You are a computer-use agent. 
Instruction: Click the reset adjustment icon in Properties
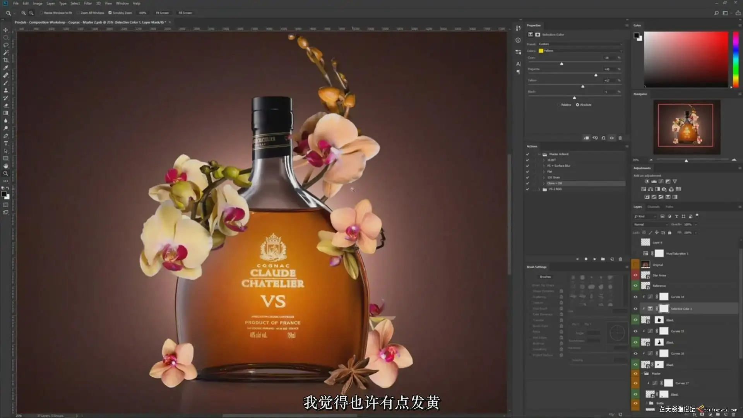click(x=603, y=138)
